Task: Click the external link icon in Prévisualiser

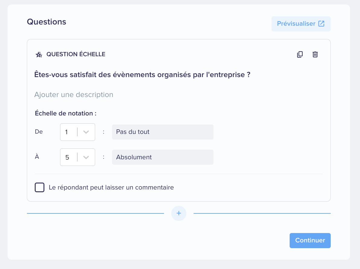Action: [321, 24]
